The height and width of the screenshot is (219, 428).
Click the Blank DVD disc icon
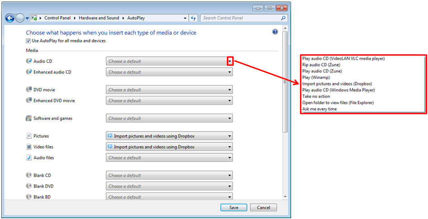click(x=28, y=186)
